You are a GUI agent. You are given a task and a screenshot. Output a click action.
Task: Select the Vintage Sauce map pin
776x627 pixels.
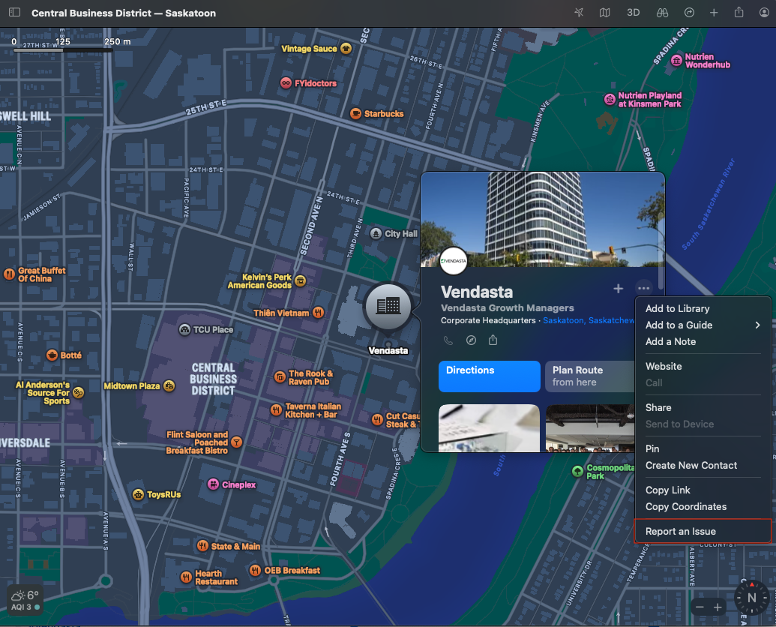346,49
